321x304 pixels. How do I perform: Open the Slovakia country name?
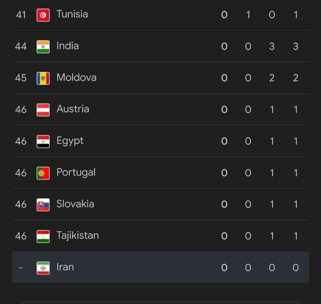(75, 204)
